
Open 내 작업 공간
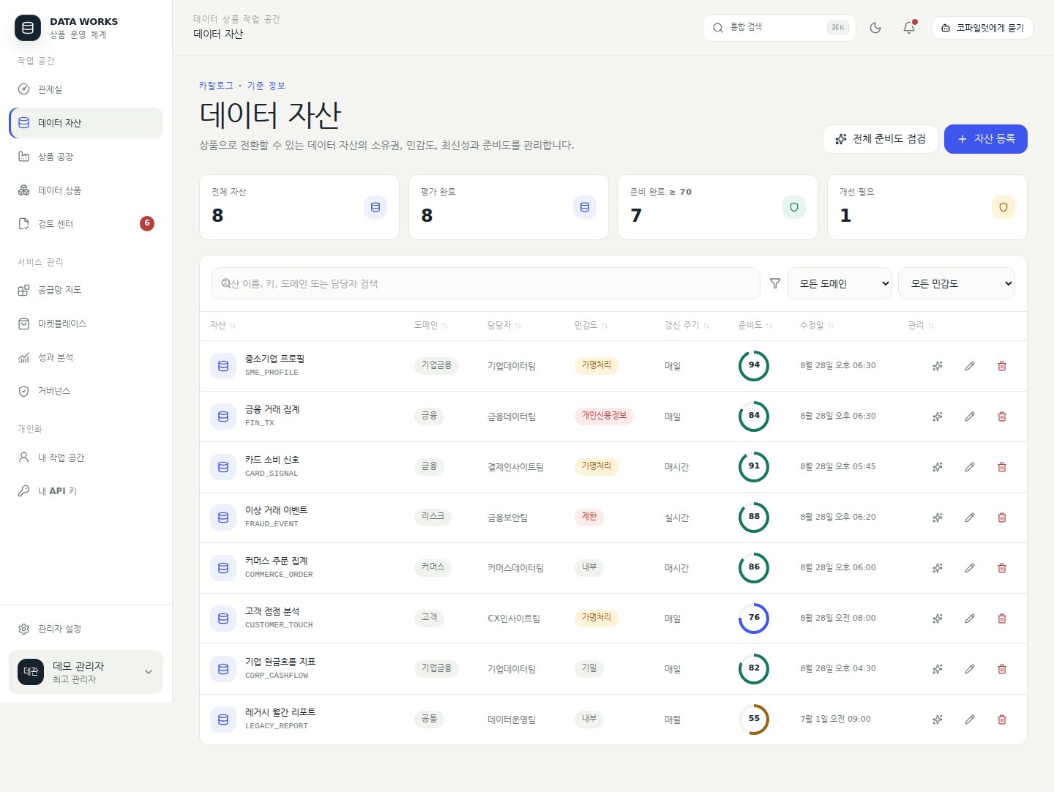click(86, 457)
